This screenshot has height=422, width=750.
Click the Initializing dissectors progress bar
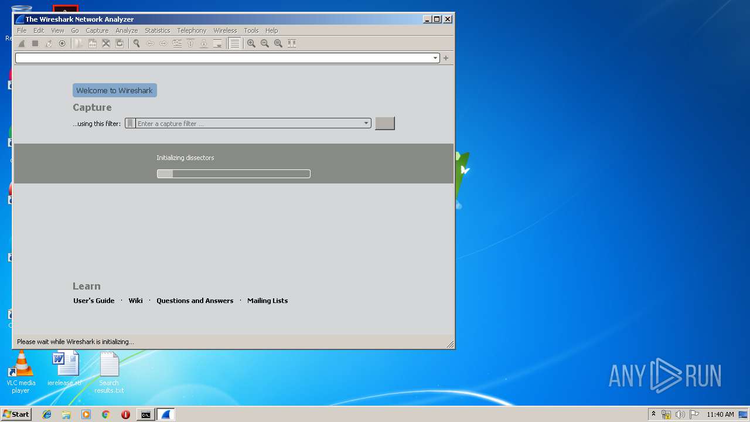(233, 173)
